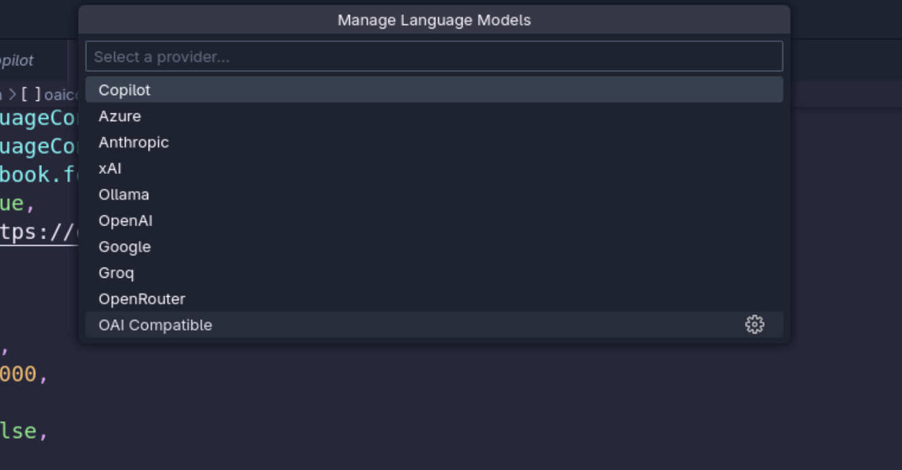Screen dimensions: 902x470
Task: Select OpenRouter from the providers
Action: pyautogui.click(x=141, y=300)
